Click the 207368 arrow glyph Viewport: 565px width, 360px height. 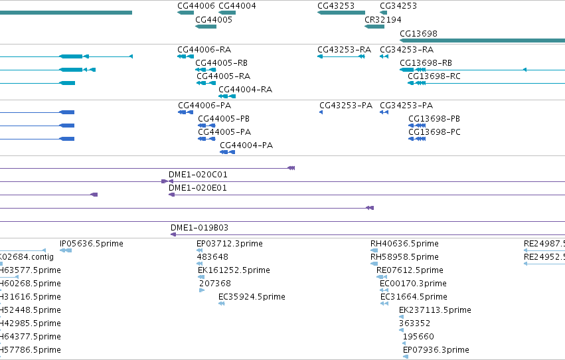click(x=202, y=290)
